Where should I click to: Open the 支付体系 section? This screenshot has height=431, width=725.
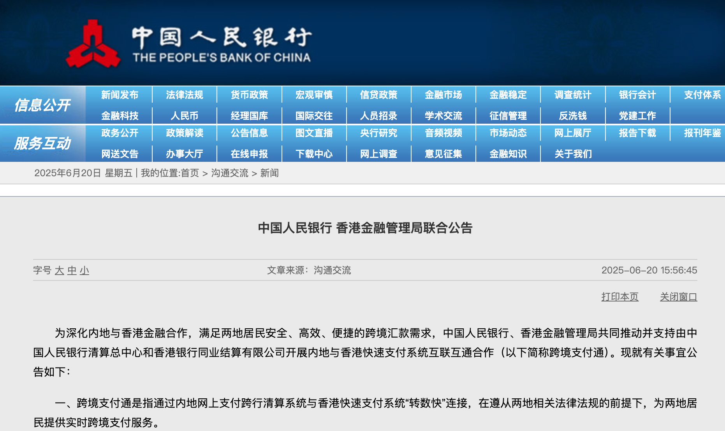click(x=702, y=95)
